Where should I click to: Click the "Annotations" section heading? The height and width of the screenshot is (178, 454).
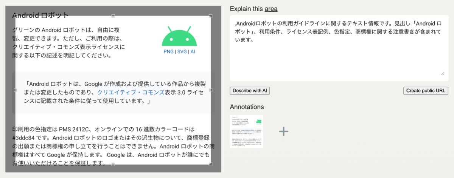(x=247, y=107)
